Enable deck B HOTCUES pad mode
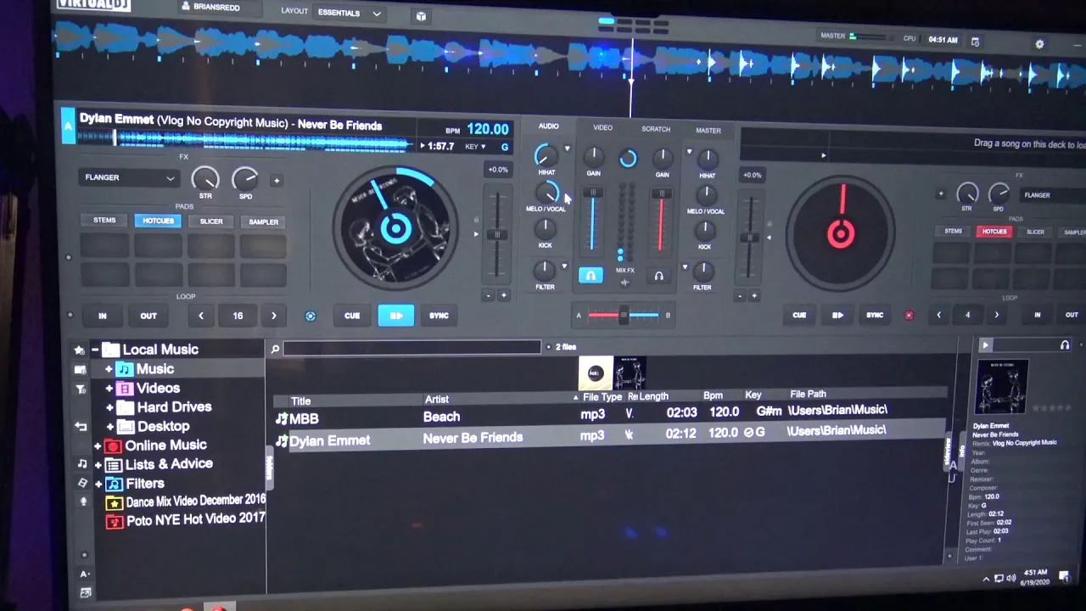 click(x=994, y=232)
